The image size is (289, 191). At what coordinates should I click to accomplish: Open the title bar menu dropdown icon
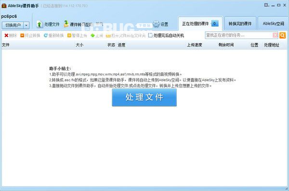click(x=266, y=5)
